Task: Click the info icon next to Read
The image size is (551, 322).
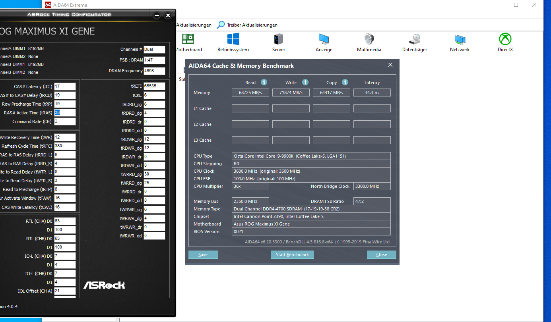Action: pos(264,82)
